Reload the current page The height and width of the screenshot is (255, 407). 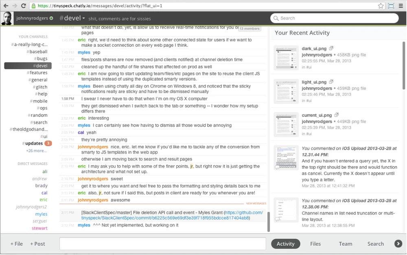(x=23, y=6)
